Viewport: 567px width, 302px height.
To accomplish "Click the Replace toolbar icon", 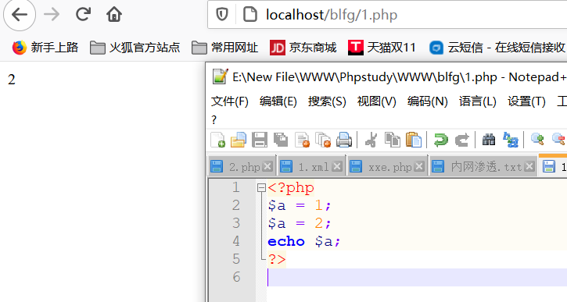I will (510, 140).
